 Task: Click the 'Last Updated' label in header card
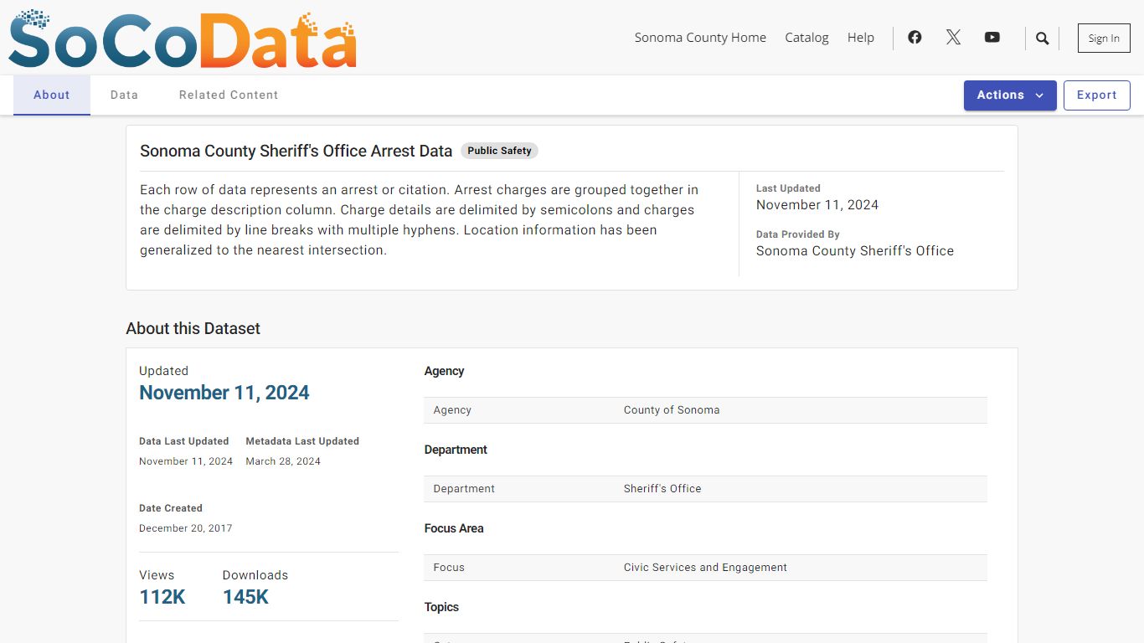coord(788,188)
